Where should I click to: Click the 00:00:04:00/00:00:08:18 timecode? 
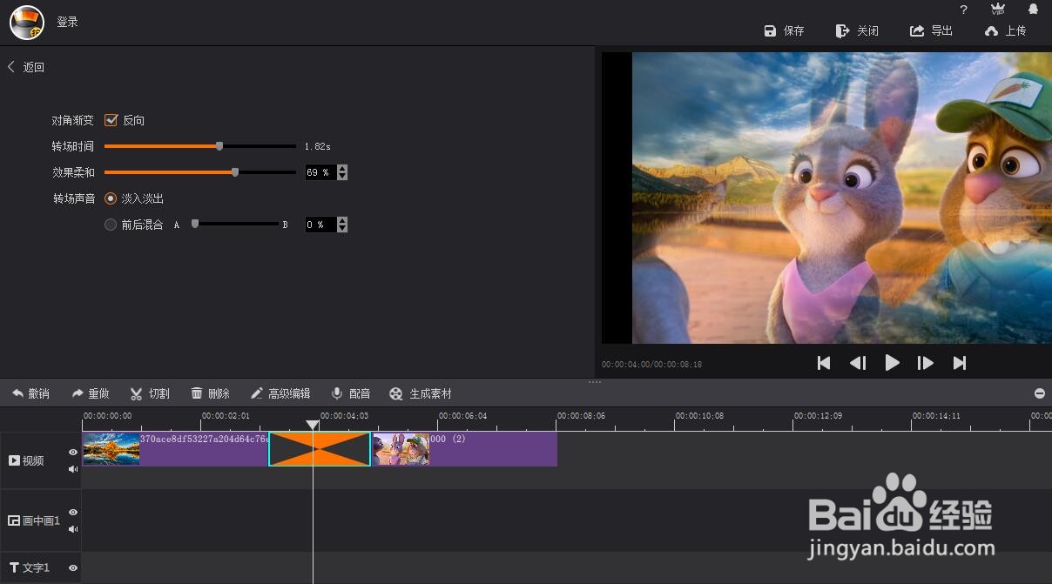coord(651,364)
